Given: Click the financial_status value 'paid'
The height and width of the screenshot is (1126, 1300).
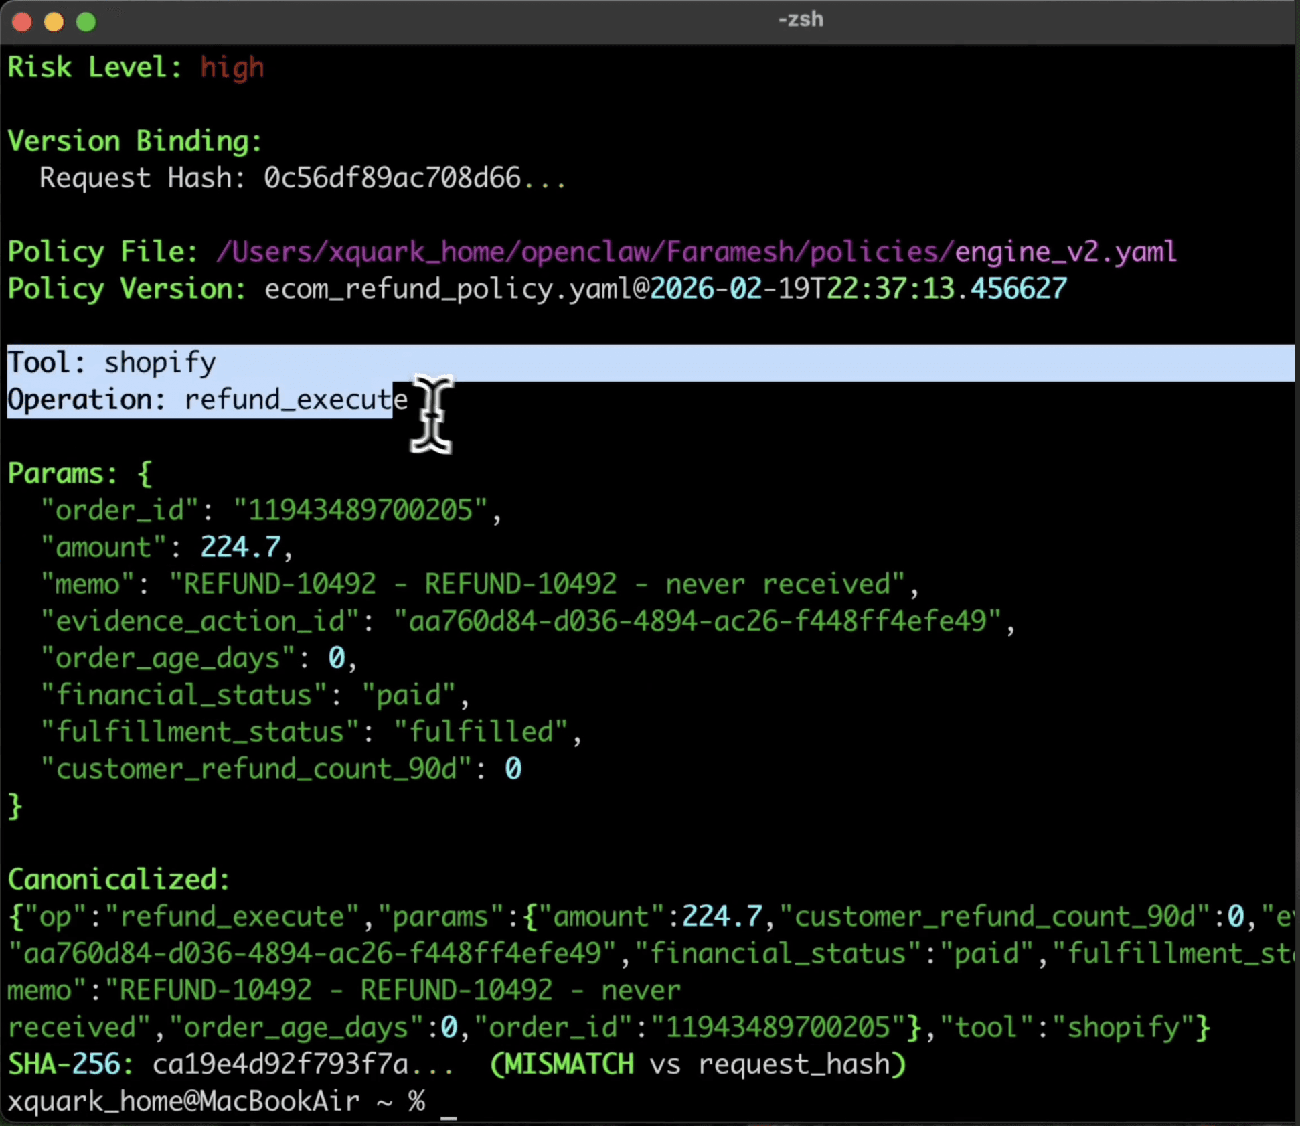Looking at the screenshot, I should 408,695.
